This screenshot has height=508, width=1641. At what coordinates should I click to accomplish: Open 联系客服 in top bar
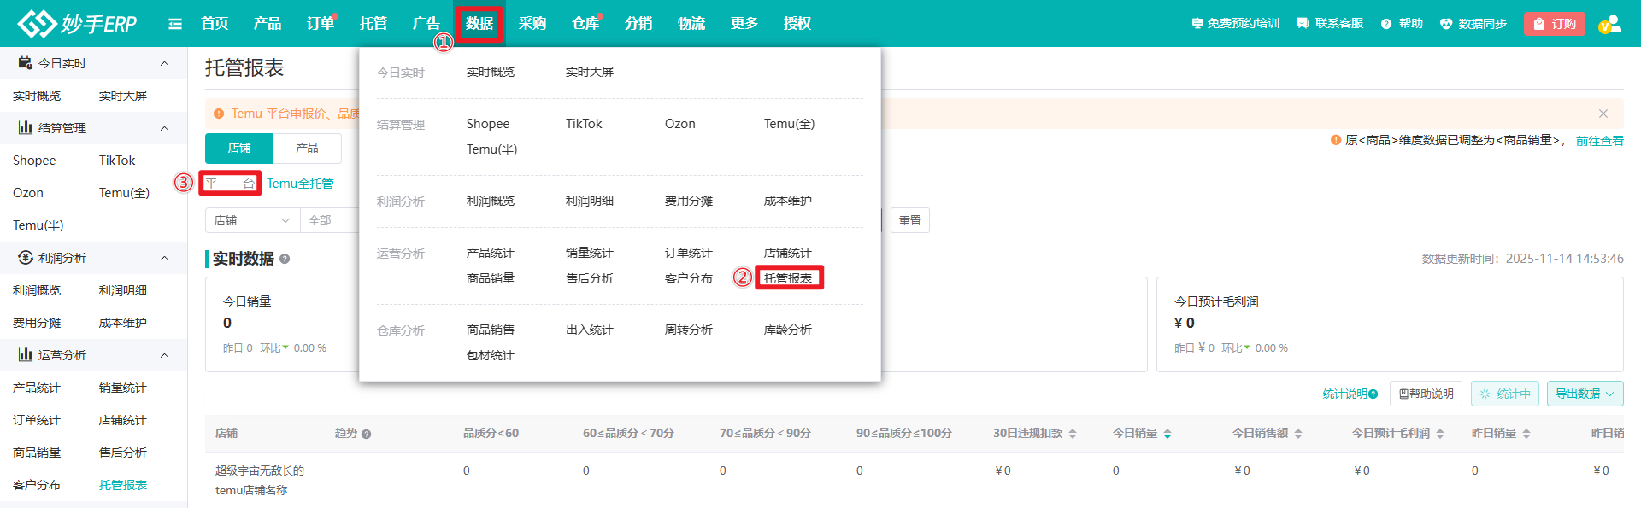pyautogui.click(x=1330, y=24)
